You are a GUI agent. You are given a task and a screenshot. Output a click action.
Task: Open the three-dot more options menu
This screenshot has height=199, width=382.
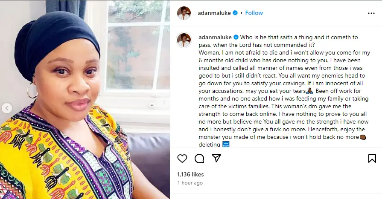371,13
